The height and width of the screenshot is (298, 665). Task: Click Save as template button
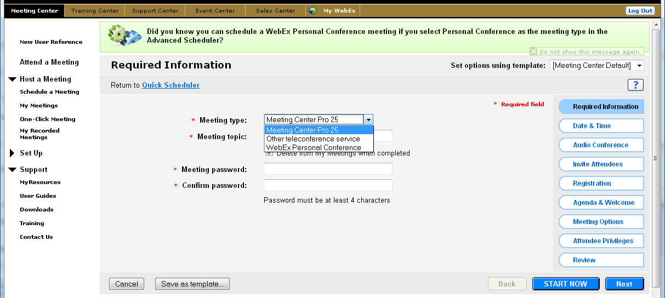192,284
